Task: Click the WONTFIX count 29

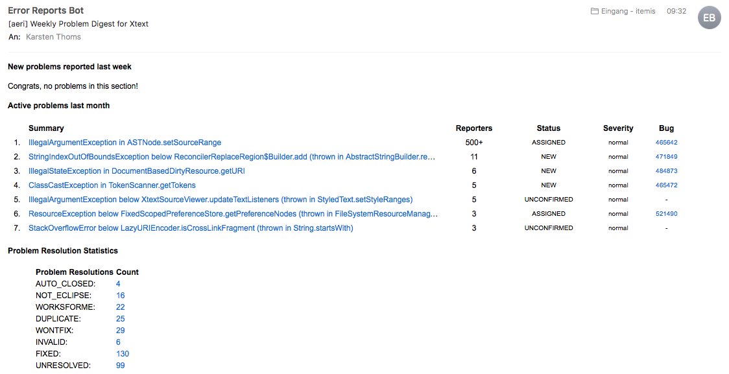Action: point(120,330)
